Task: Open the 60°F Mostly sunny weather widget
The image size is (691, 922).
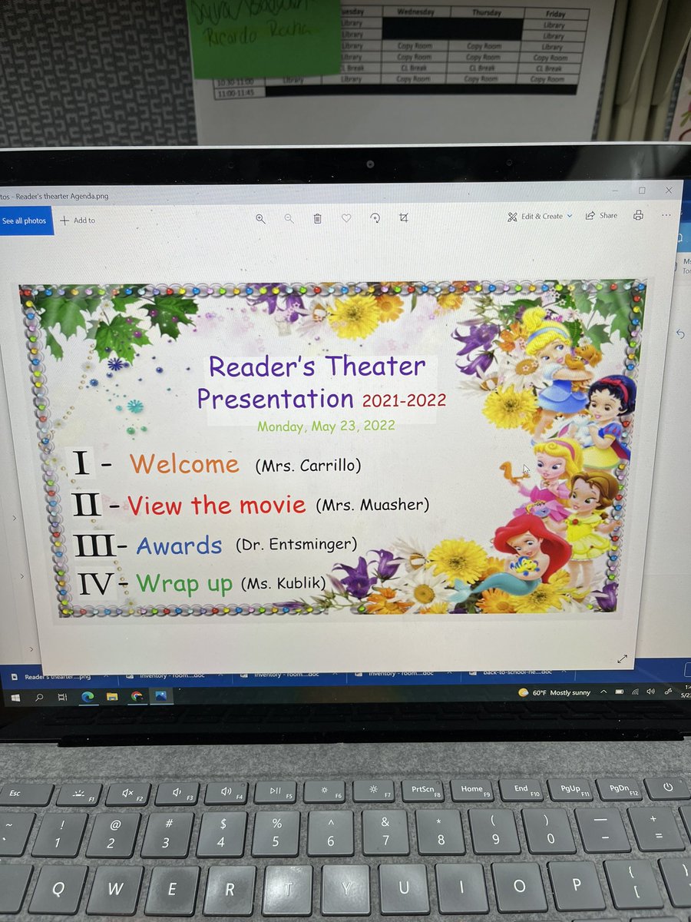Action: pyautogui.click(x=554, y=692)
